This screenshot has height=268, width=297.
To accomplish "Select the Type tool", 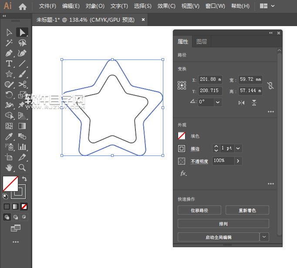I will point(9,64).
